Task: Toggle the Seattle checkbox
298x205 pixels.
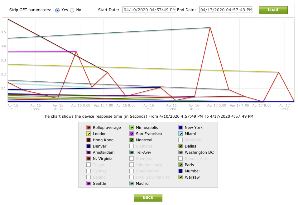Action: pos(89,184)
